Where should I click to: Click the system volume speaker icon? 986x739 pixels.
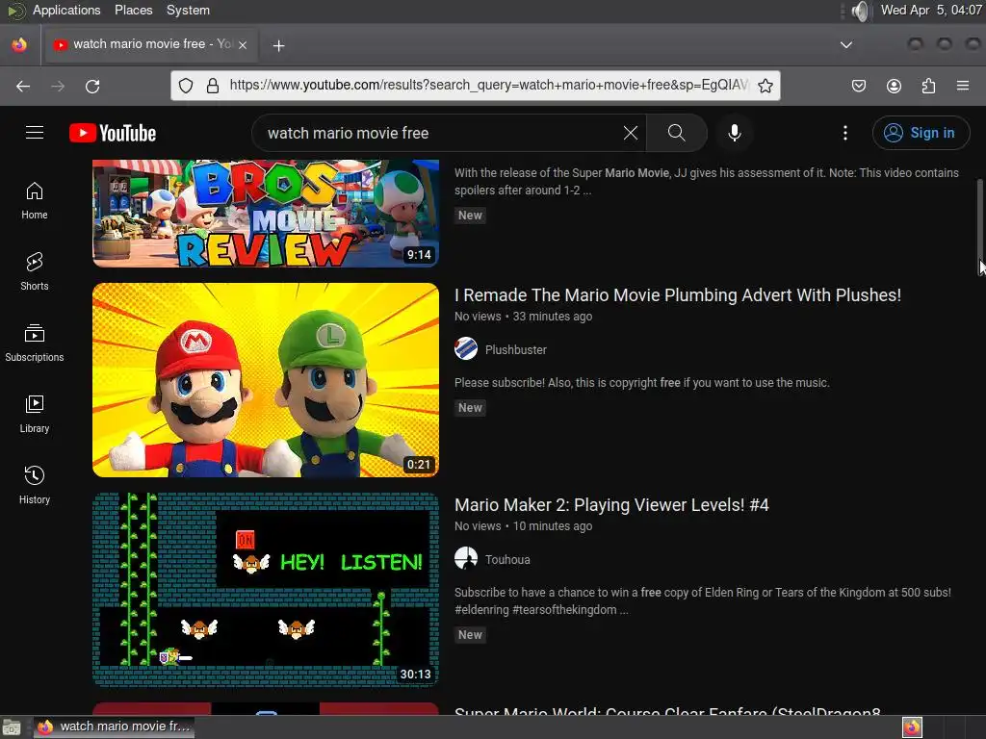point(860,11)
